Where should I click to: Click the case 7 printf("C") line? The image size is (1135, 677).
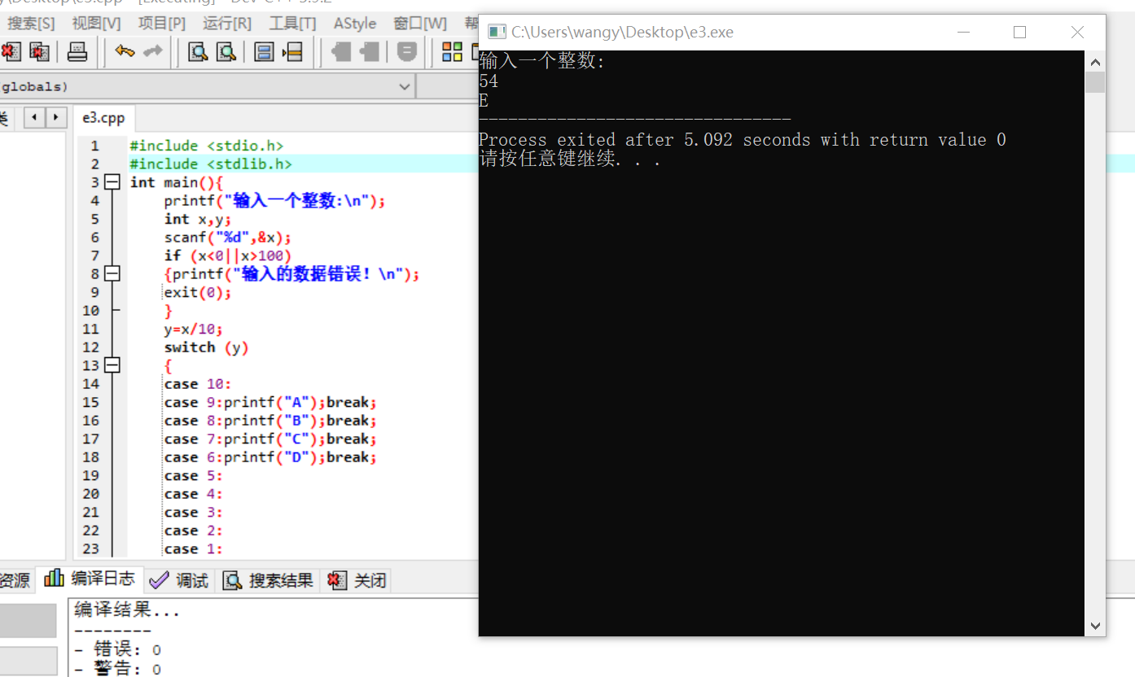click(270, 439)
